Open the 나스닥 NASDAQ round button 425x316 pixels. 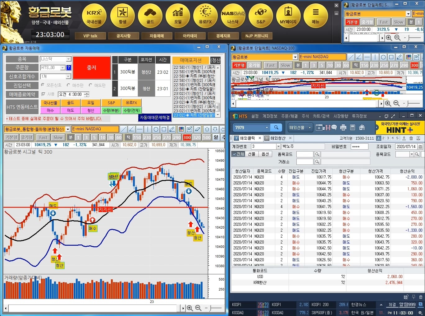click(x=233, y=16)
